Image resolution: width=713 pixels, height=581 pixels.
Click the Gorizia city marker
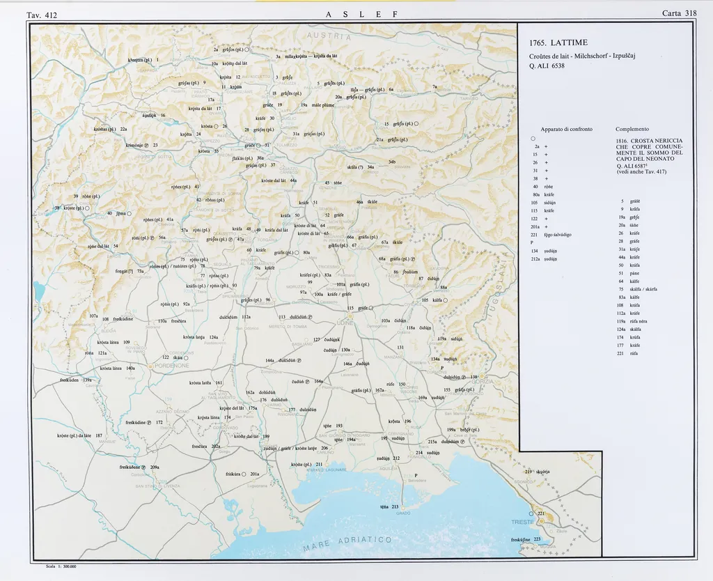pyautogui.click(x=483, y=378)
